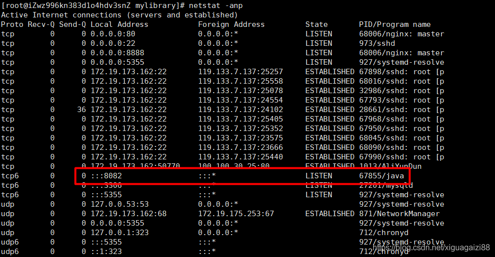
Task: Select foreign address 119.133.7.137:23575
Action: point(240,138)
